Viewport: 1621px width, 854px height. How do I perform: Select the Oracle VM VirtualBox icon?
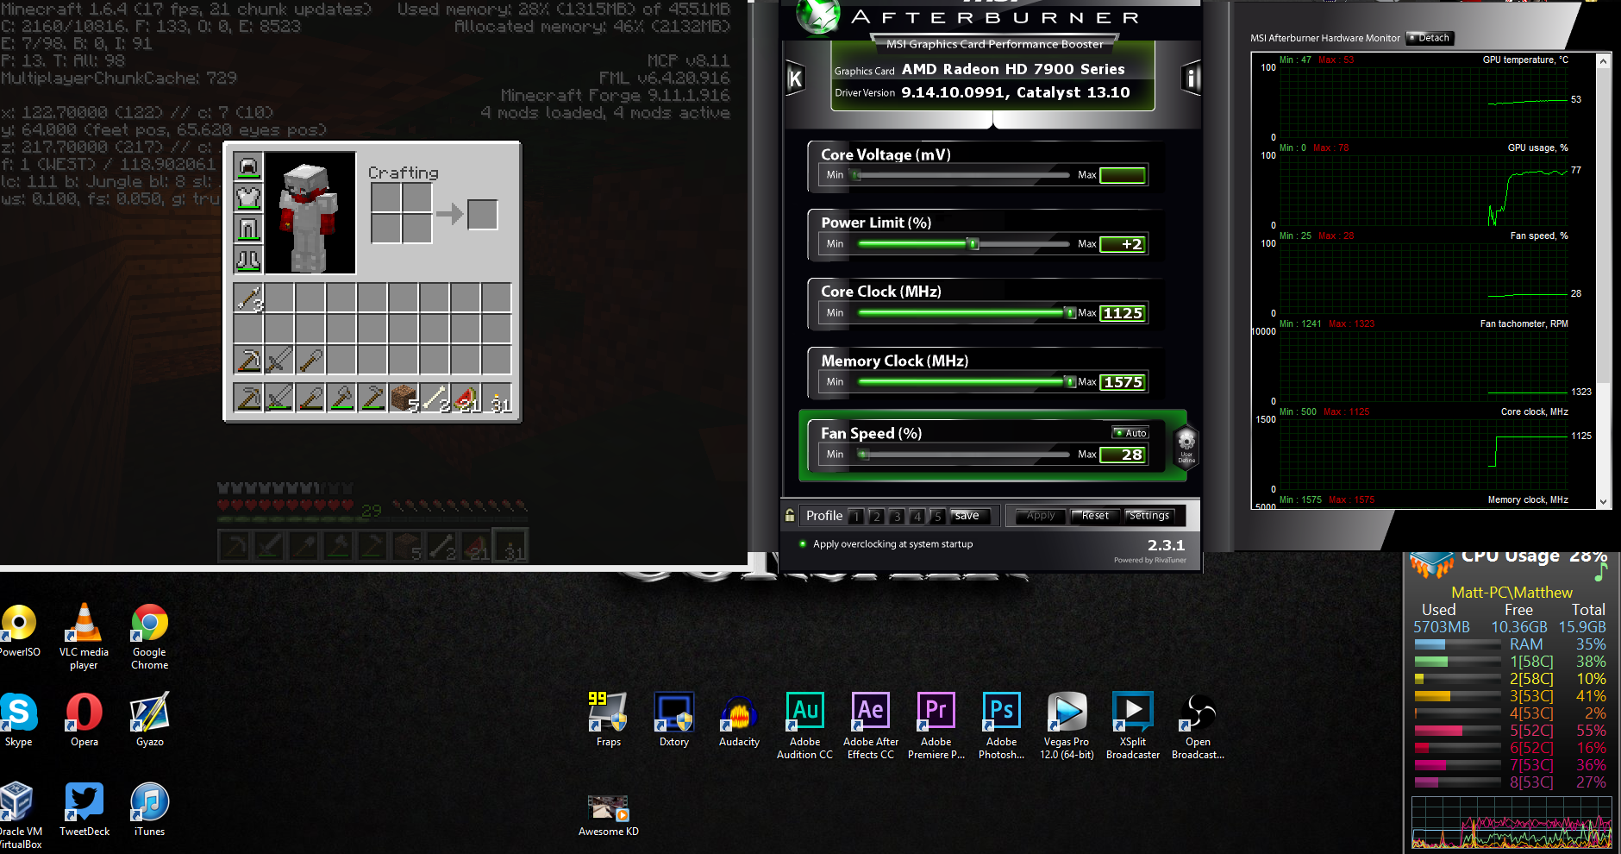coord(18,816)
